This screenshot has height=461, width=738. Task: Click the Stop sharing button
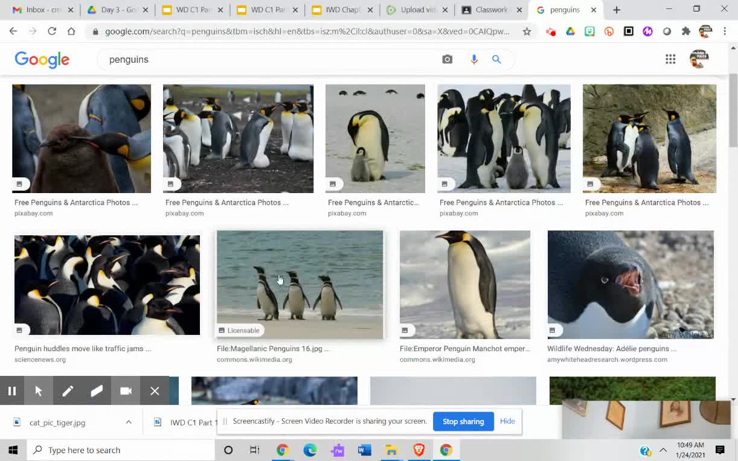[463, 422]
